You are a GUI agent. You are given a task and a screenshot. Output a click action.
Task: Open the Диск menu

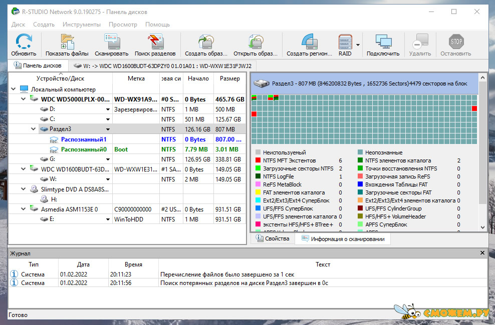pos(19,24)
